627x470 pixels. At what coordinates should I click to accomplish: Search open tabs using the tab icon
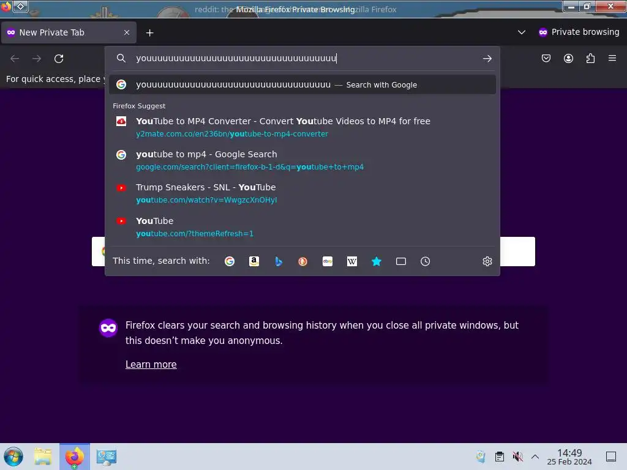[x=400, y=261]
